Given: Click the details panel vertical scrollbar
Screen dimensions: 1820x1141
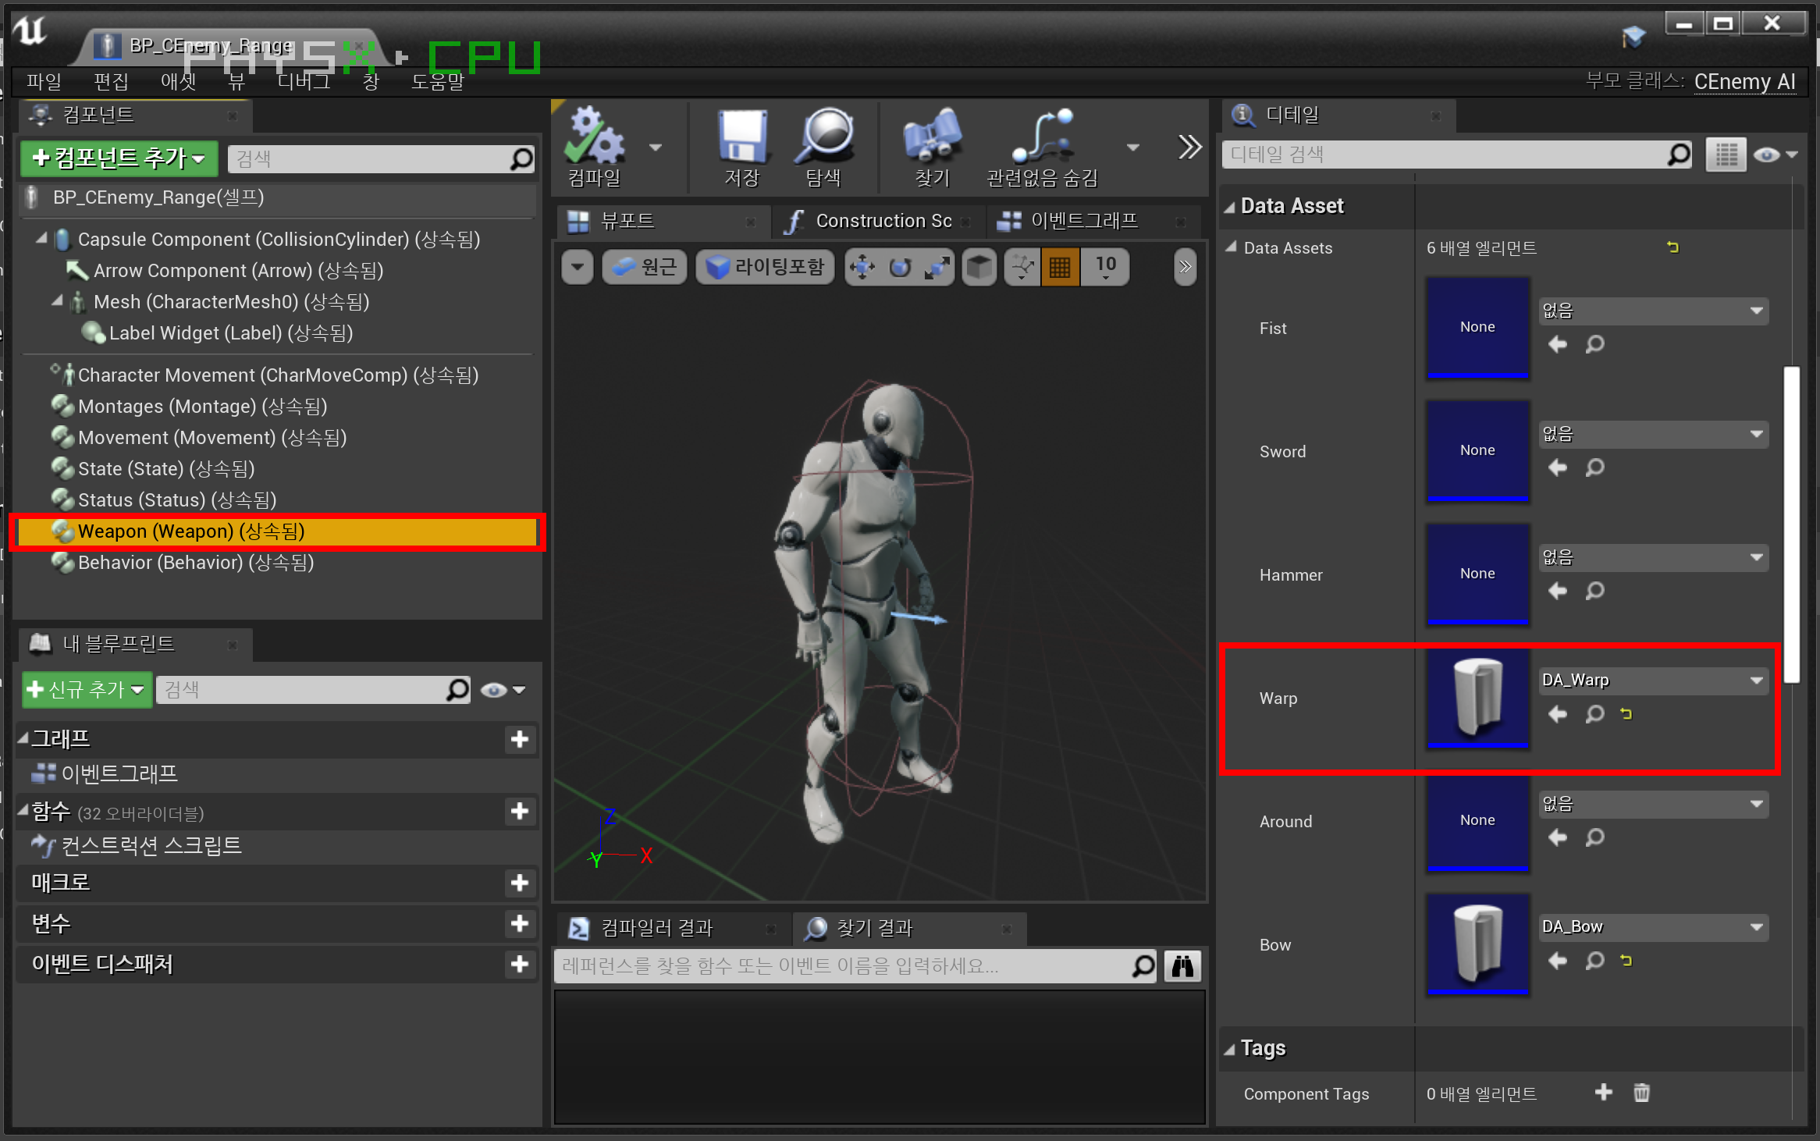Looking at the screenshot, I should [x=1791, y=523].
